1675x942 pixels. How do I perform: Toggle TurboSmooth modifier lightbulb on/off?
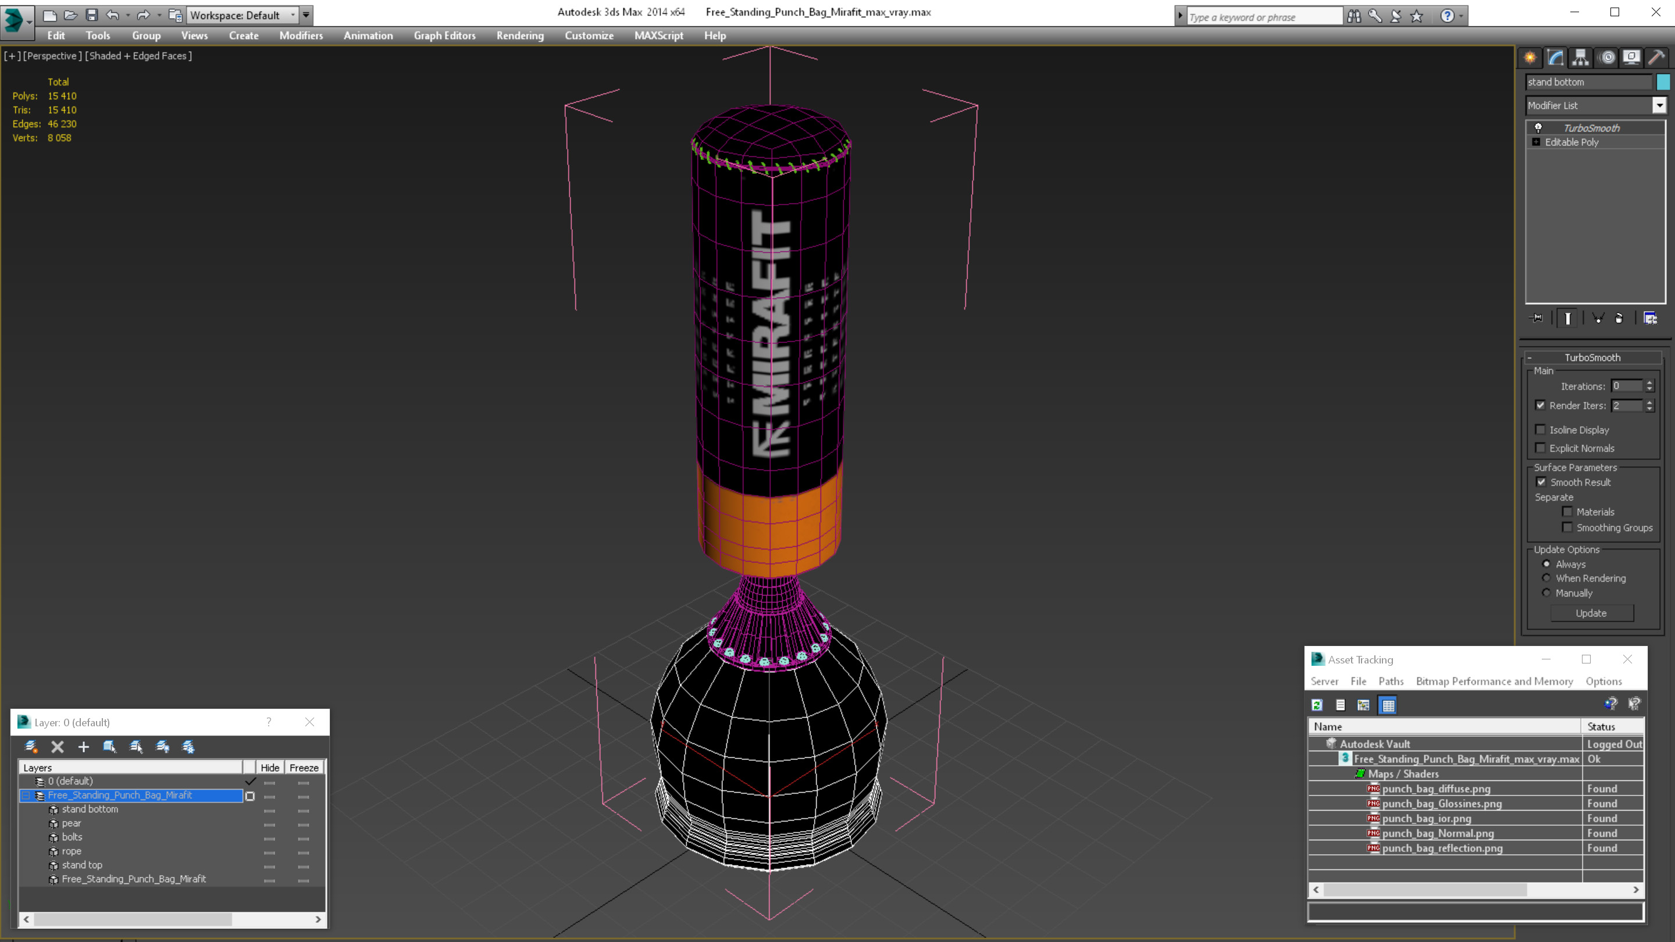(1538, 127)
